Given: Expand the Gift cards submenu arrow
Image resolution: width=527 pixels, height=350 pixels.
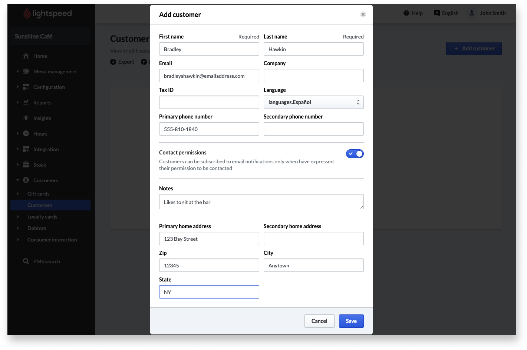Looking at the screenshot, I should point(18,194).
